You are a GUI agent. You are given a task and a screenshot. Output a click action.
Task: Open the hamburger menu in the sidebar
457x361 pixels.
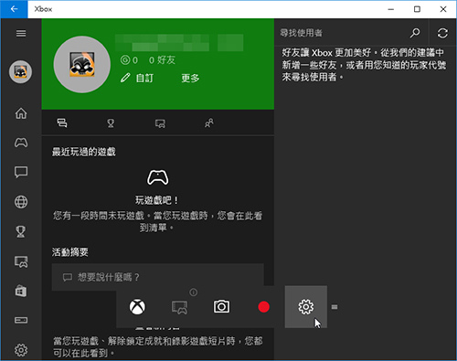[21, 33]
